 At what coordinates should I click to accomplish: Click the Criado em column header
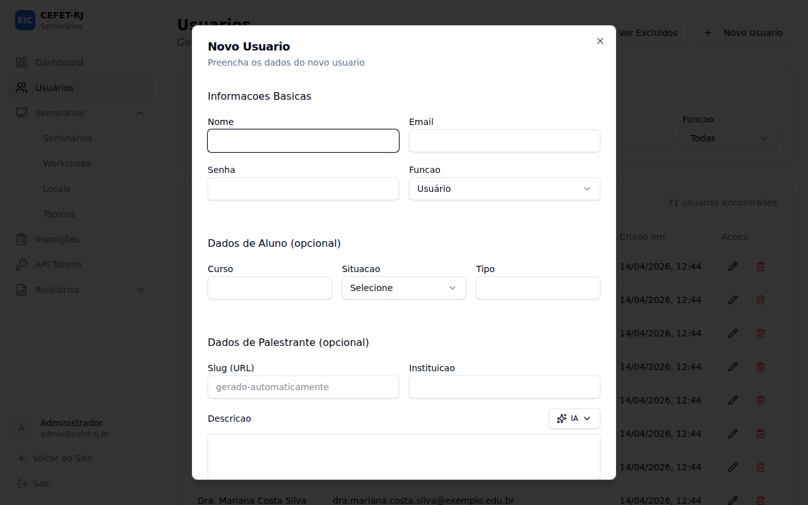point(642,237)
